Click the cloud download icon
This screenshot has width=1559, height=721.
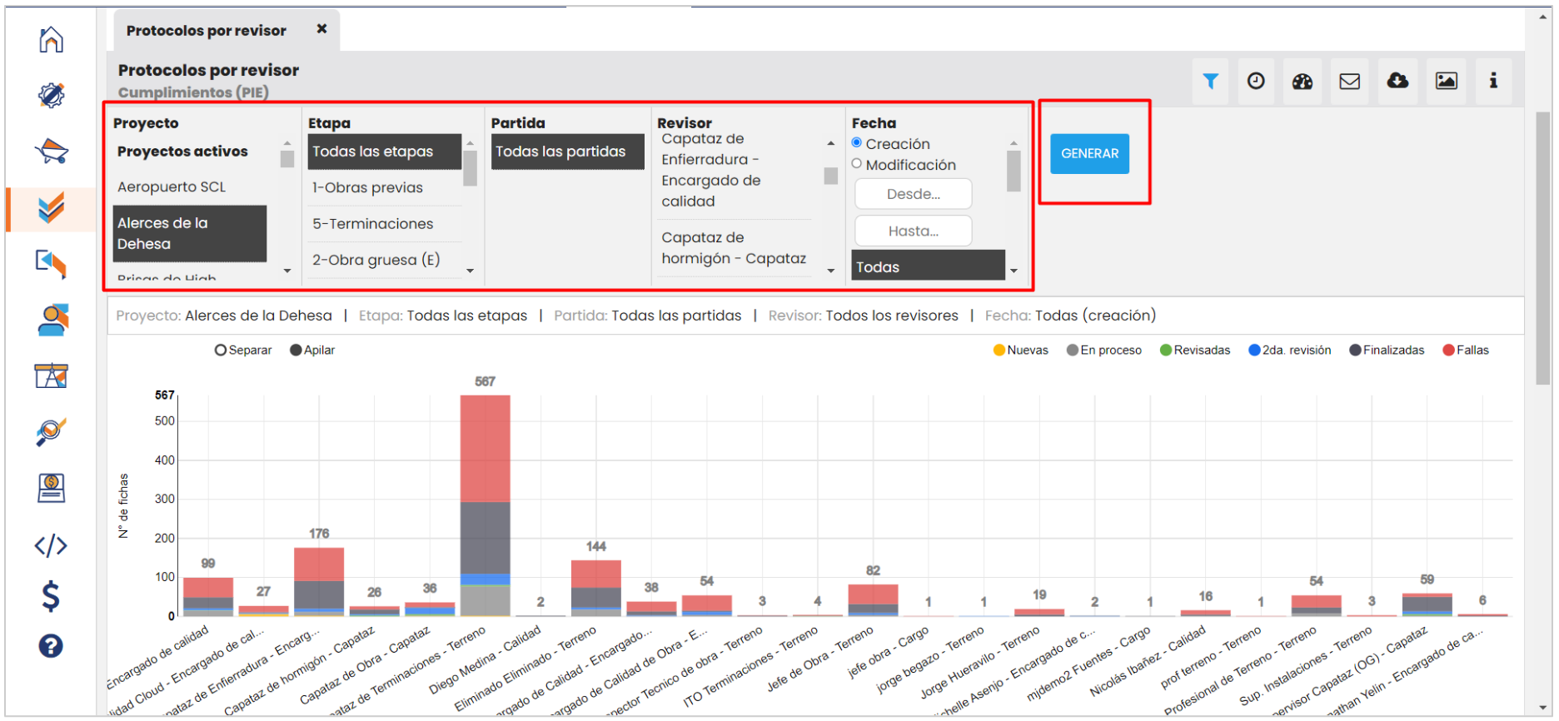(x=1397, y=81)
